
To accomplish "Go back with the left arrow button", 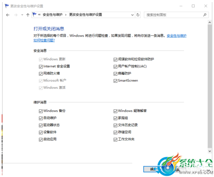I will click(8, 15).
